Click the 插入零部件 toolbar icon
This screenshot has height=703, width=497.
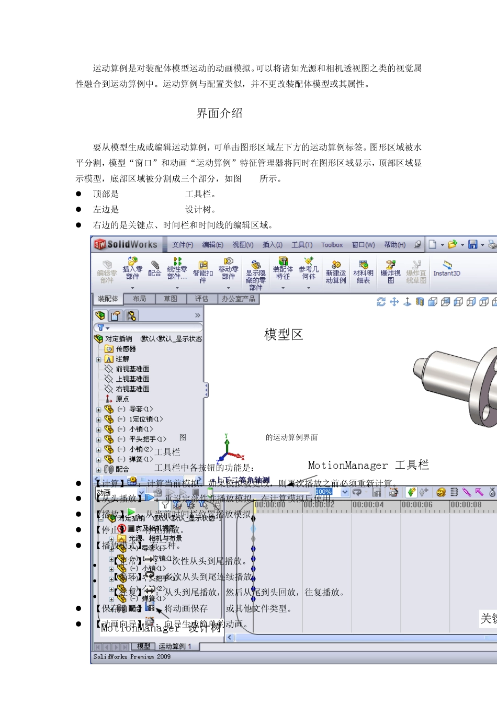tap(132, 269)
